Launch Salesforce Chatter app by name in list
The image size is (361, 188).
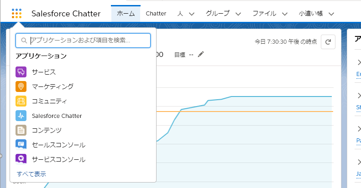tap(57, 116)
